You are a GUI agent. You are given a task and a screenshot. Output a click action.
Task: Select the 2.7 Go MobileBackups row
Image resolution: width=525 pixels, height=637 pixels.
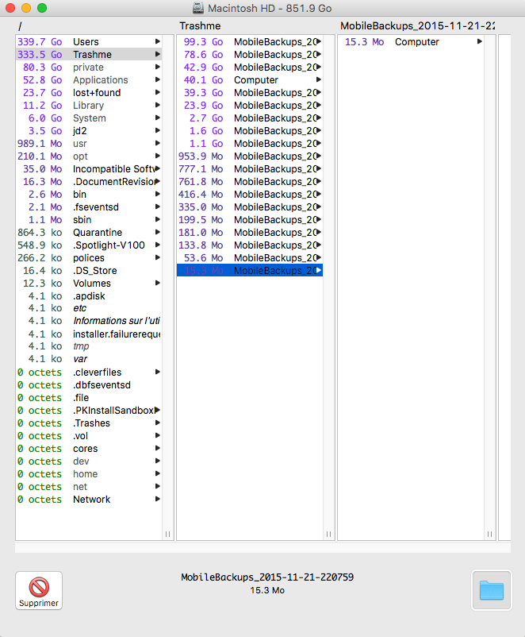coord(250,118)
